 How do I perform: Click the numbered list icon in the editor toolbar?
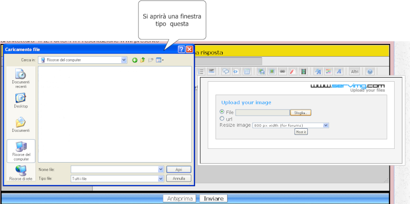coord(201,72)
